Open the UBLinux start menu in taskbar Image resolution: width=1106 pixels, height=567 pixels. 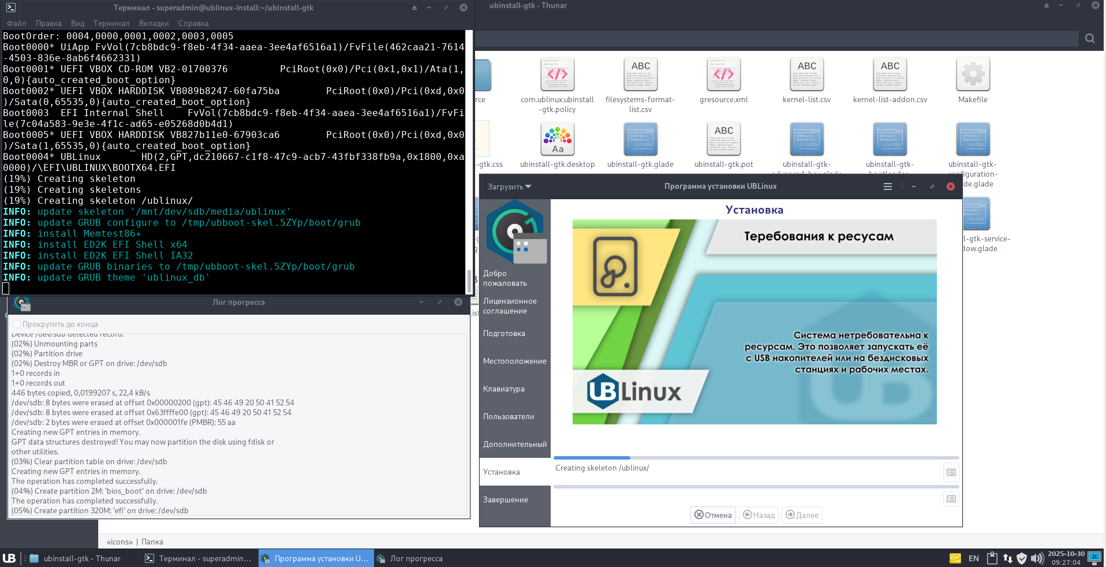pyautogui.click(x=9, y=558)
